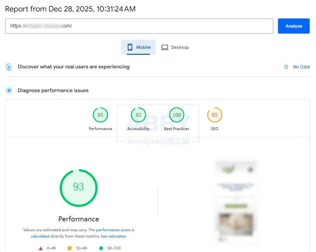Open the No Data link
Image resolution: width=316 pixels, height=252 pixels.
(x=301, y=67)
